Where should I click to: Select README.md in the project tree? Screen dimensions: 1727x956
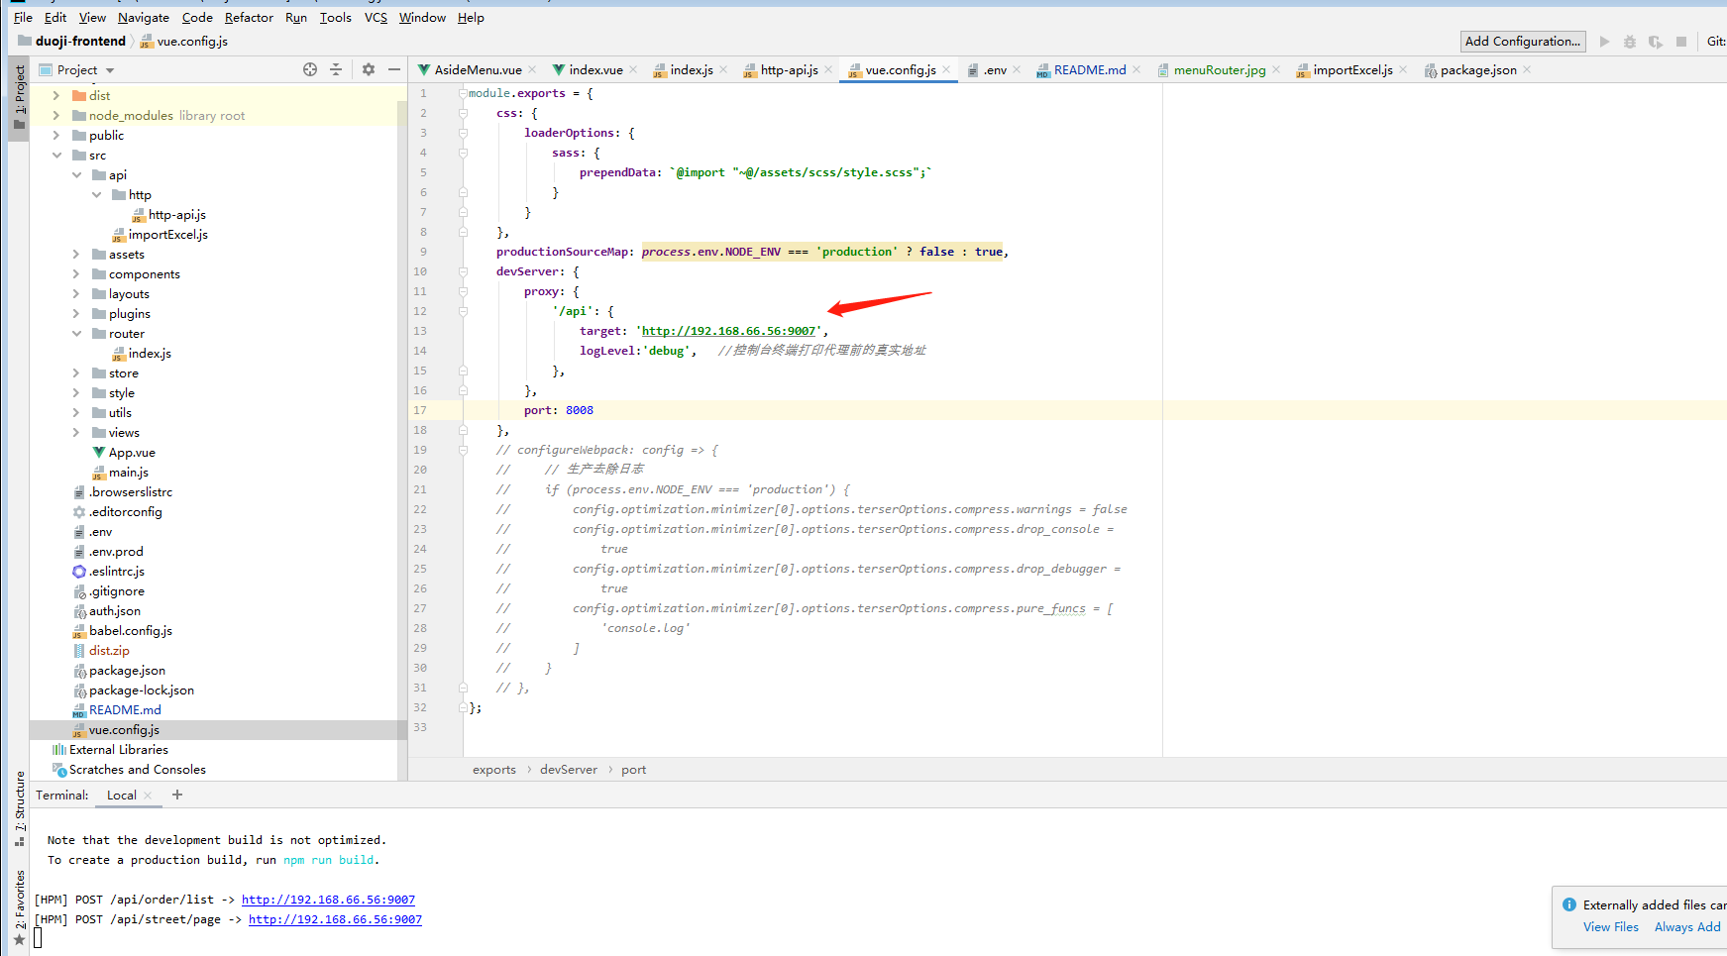(x=125, y=710)
